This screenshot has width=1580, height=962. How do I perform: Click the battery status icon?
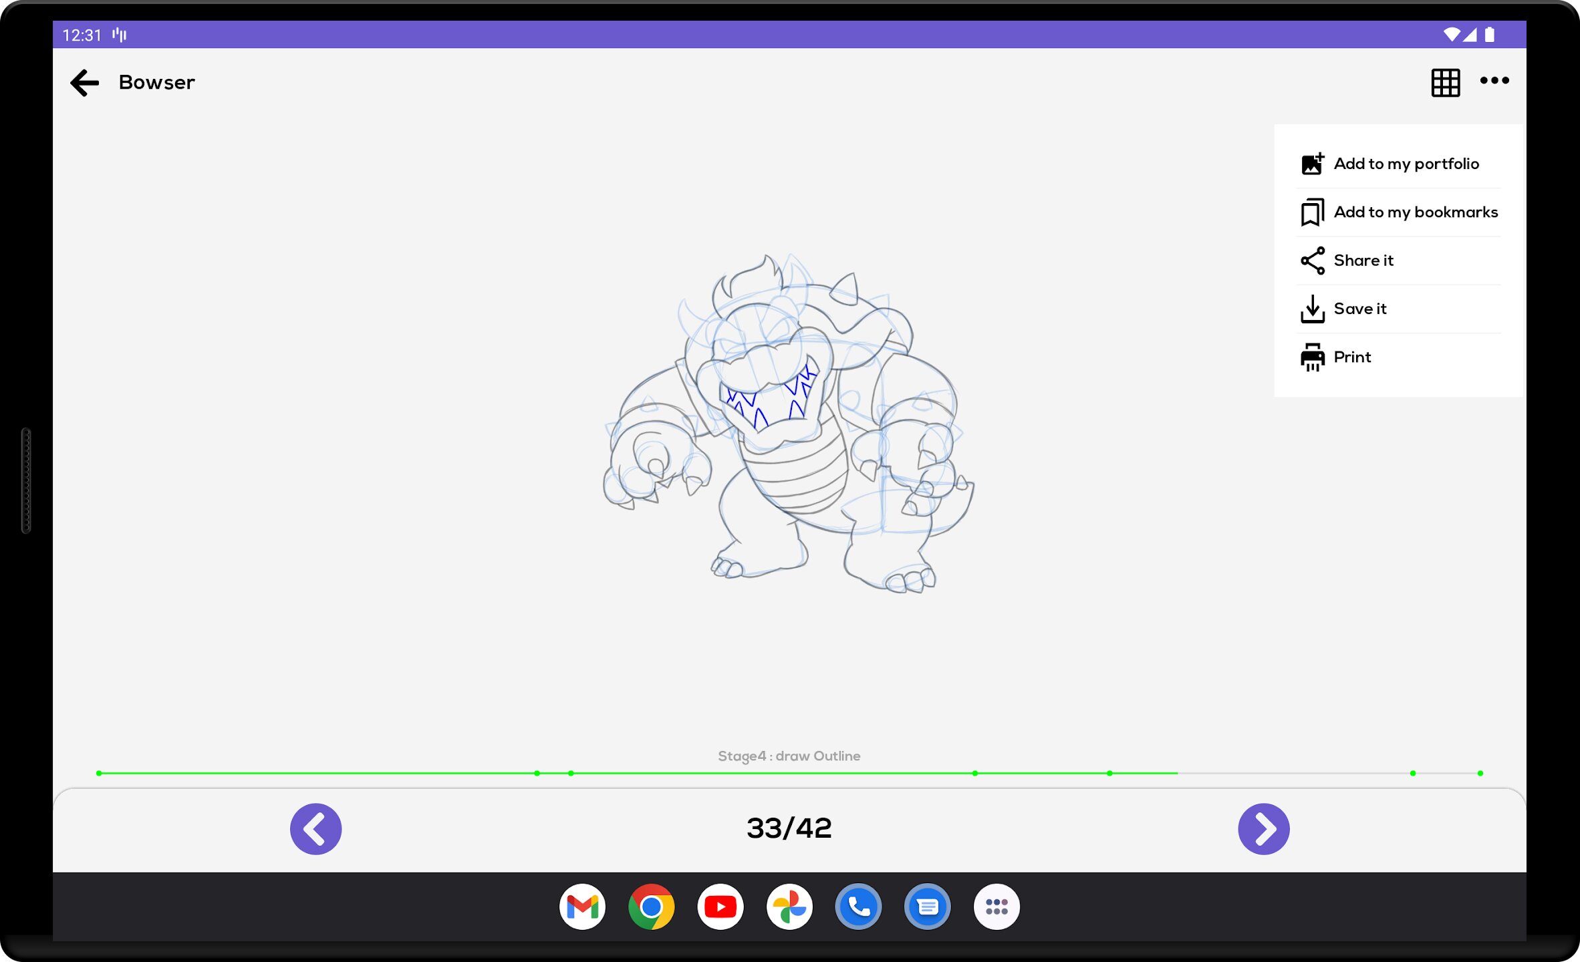pyautogui.click(x=1490, y=34)
